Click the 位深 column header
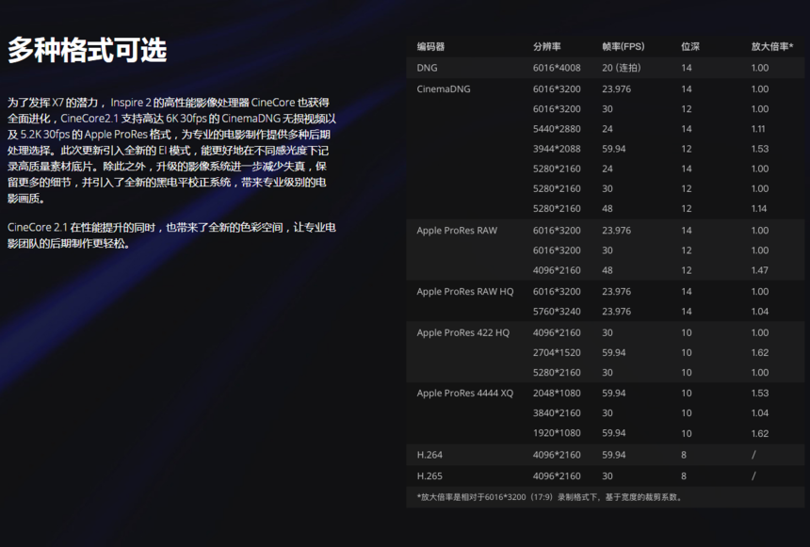Viewport: 810px width, 547px height. click(x=690, y=46)
